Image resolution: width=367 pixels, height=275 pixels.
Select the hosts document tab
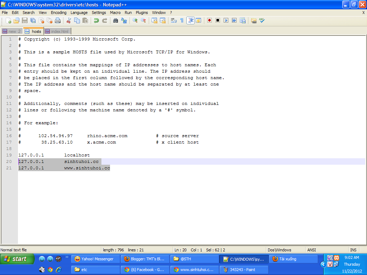(x=33, y=31)
